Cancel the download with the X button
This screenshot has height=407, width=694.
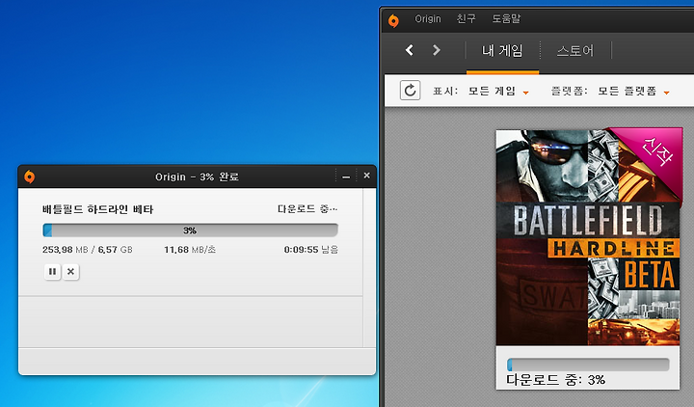[x=70, y=271]
